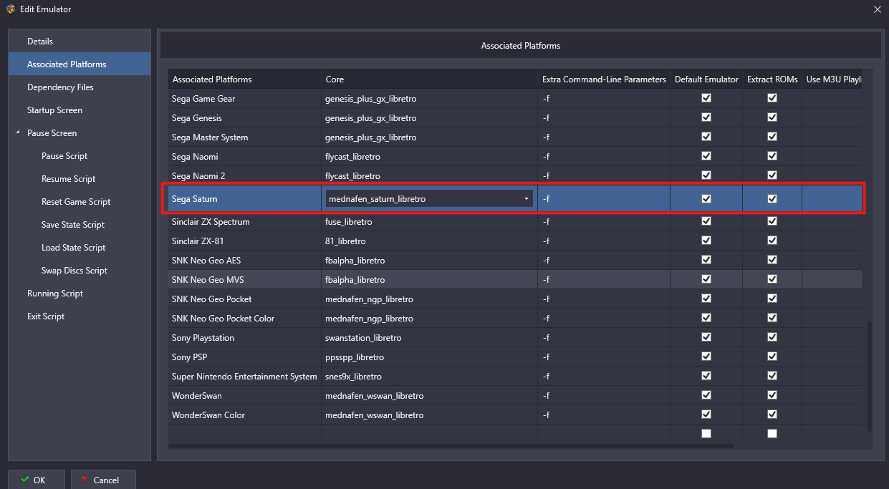Open the Load State Script page

click(80, 248)
